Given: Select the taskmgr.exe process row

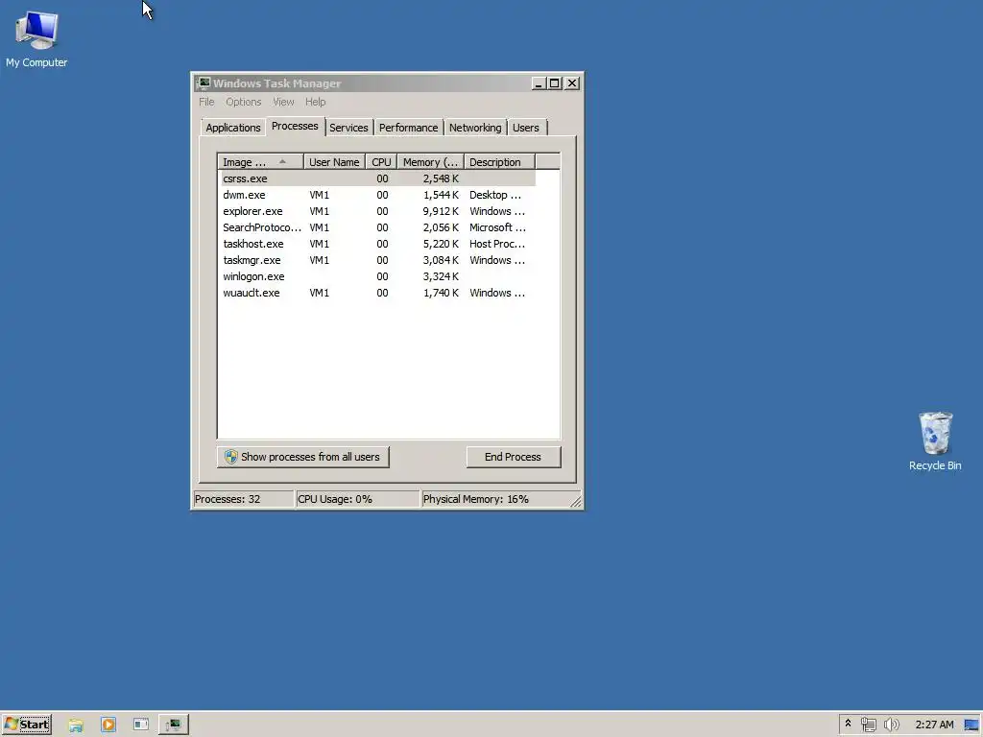Looking at the screenshot, I should [x=378, y=260].
